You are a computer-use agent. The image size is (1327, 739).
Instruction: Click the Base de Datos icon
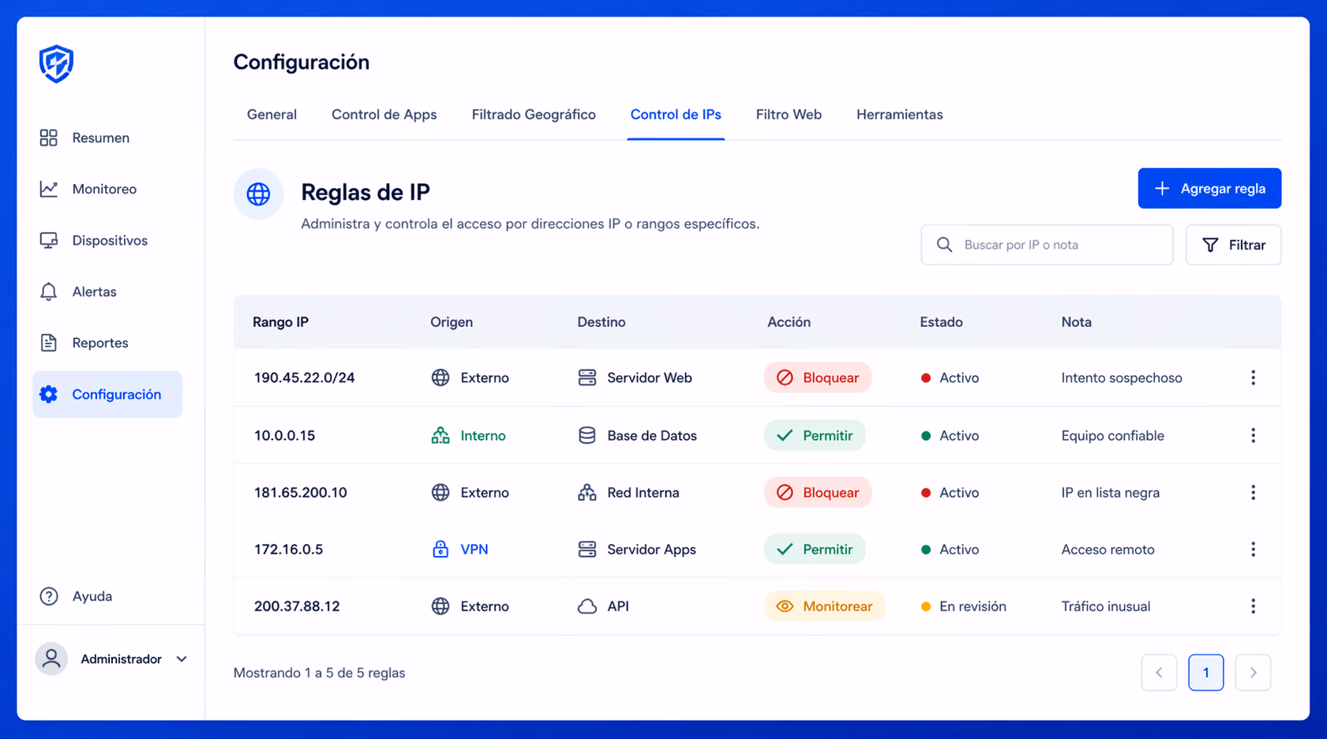click(587, 435)
